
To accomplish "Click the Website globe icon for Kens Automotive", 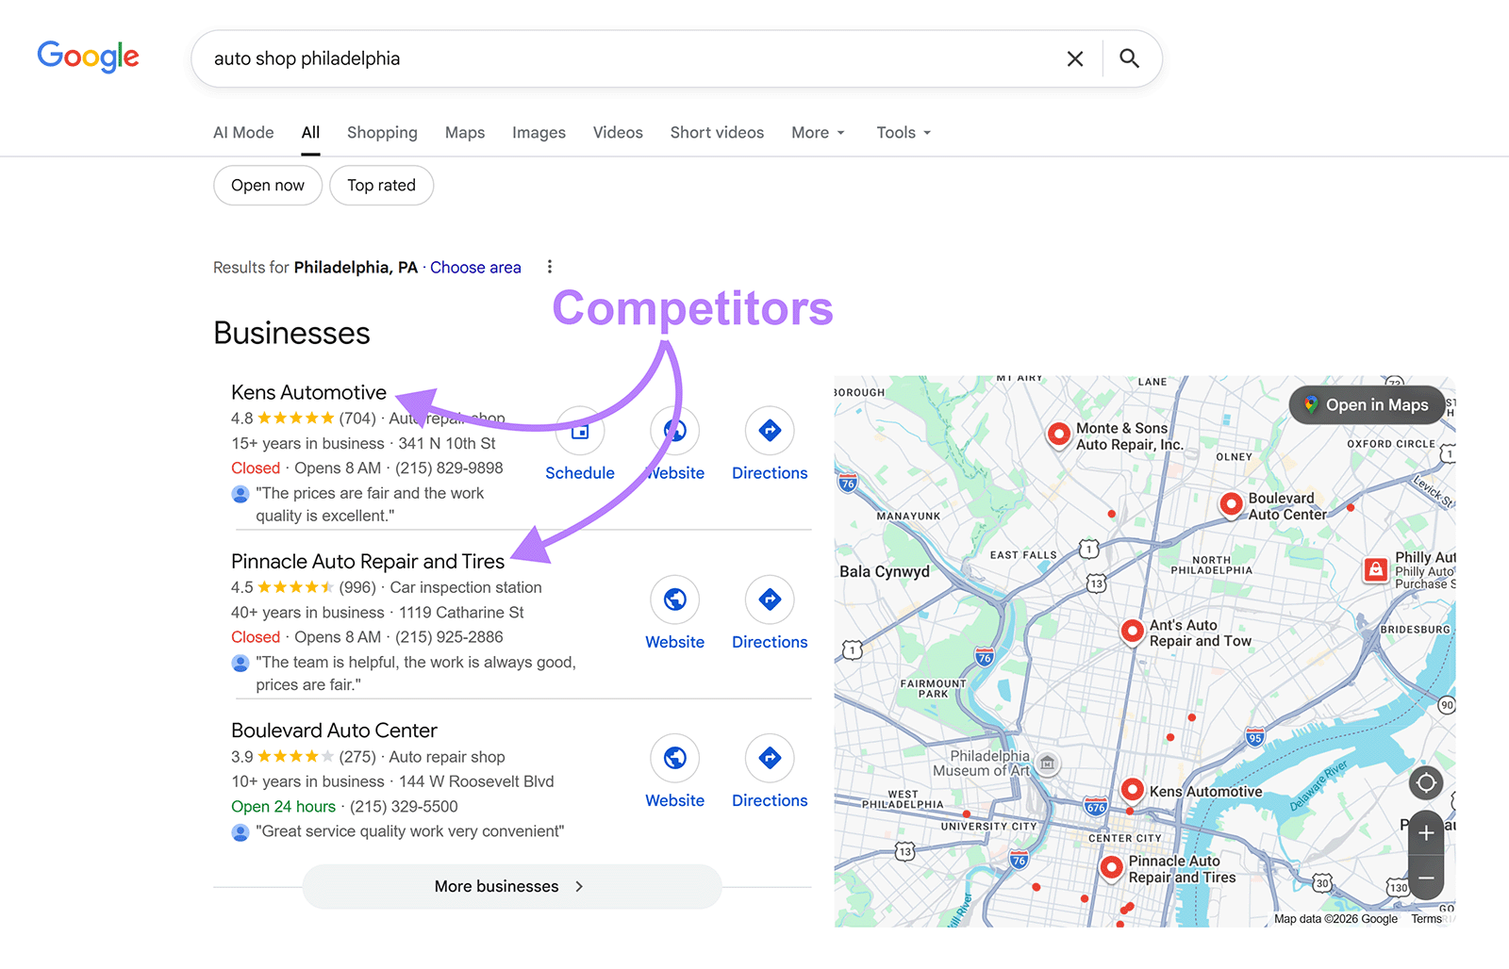I will 674,431.
